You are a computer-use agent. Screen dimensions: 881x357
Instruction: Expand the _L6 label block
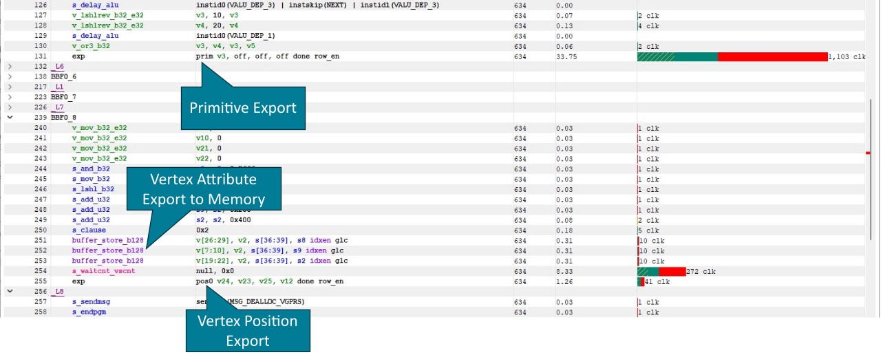click(x=10, y=67)
